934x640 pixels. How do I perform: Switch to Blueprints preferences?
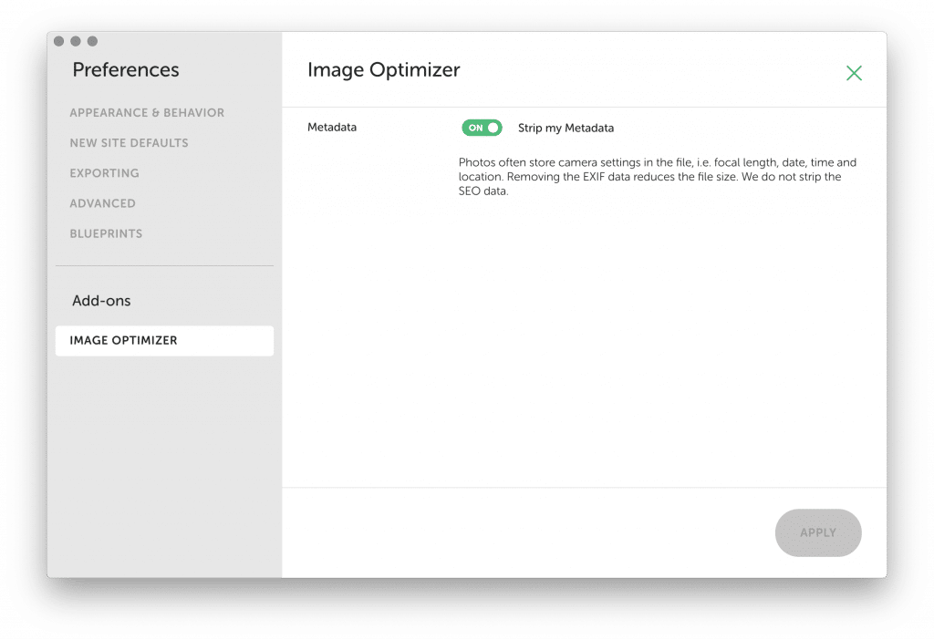click(106, 234)
